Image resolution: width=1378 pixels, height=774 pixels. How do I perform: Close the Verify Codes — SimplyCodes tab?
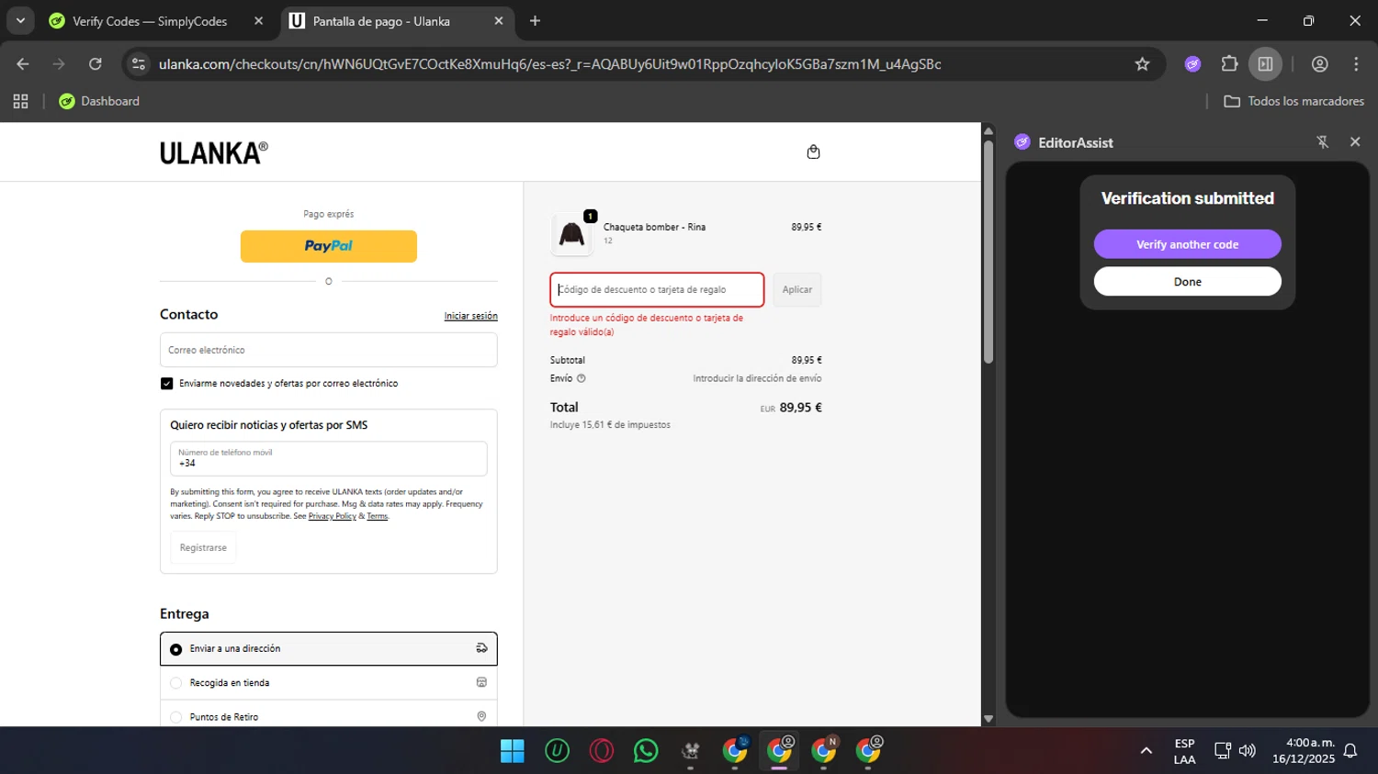258,21
